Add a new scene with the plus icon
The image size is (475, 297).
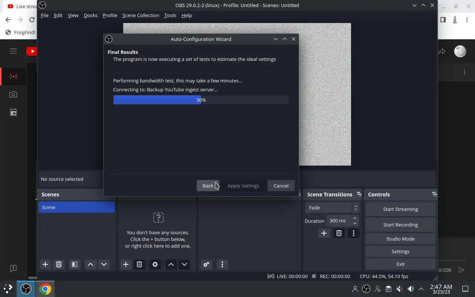[x=45, y=264]
